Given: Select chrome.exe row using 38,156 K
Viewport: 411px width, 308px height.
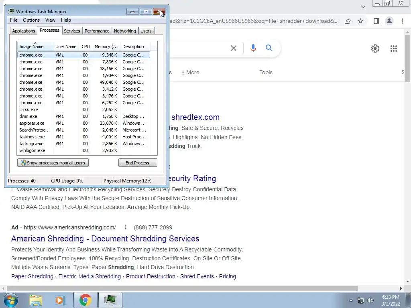Looking at the screenshot, I should click(x=83, y=69).
